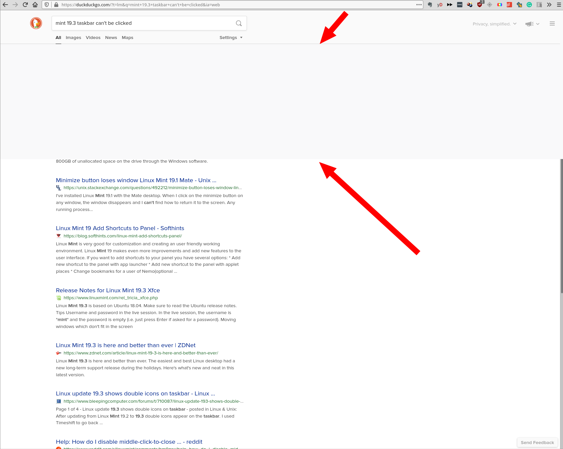The height and width of the screenshot is (449, 563).
Task: Click the site padlock security icon
Action: [56, 5]
